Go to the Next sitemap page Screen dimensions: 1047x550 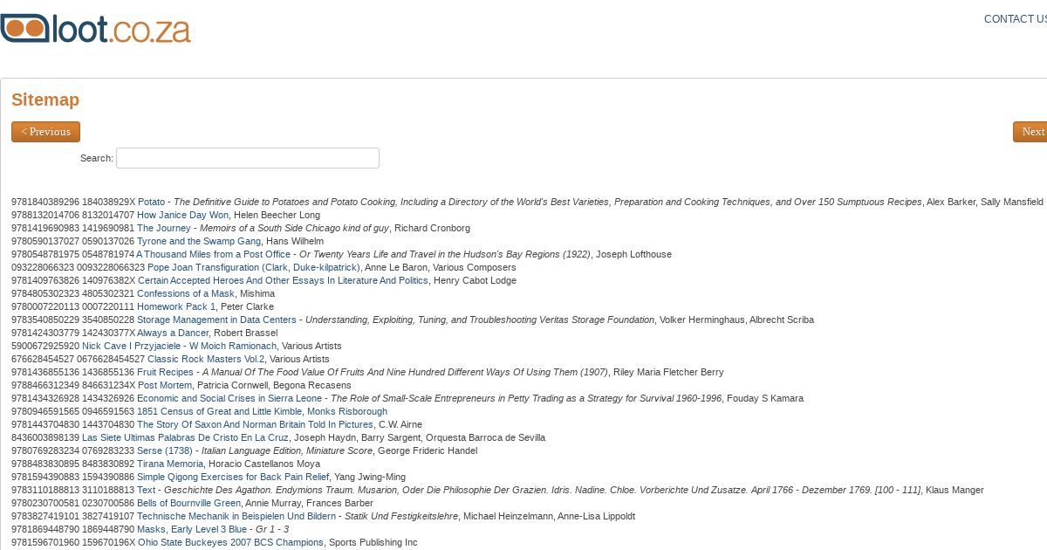(x=1030, y=132)
